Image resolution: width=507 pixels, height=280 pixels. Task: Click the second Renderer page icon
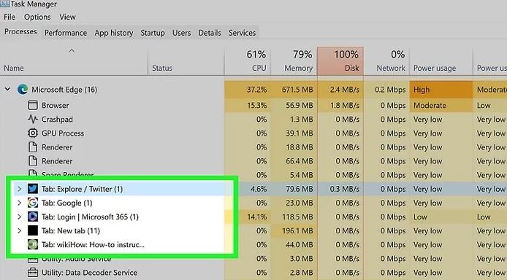click(x=33, y=161)
